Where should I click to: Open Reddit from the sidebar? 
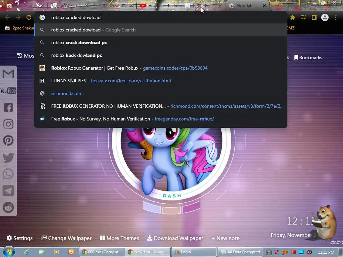[8, 207]
